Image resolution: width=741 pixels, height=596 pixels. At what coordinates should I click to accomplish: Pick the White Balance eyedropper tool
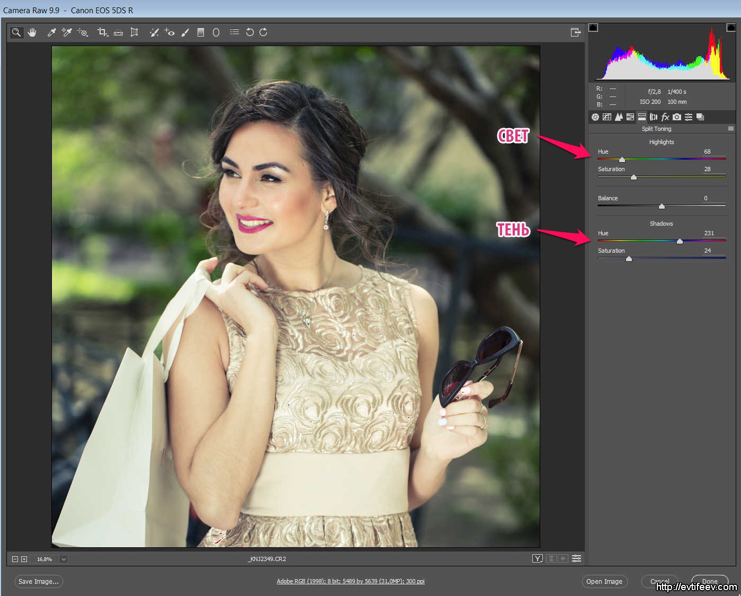(51, 32)
